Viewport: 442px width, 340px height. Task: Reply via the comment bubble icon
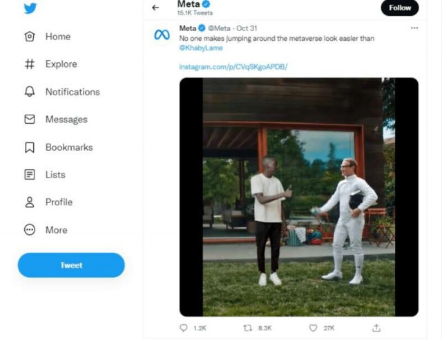184,328
